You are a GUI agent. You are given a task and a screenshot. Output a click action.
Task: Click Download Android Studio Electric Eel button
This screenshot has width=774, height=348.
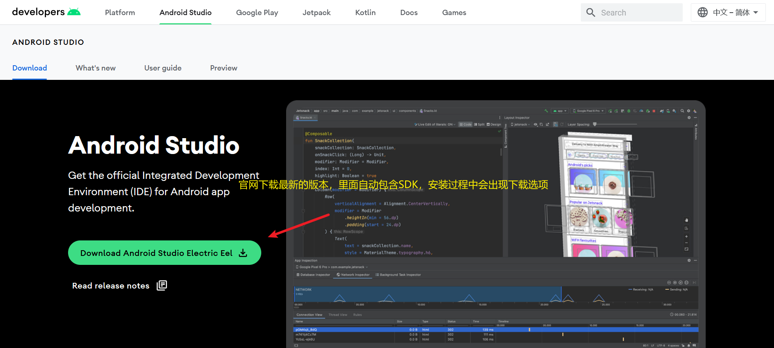(165, 253)
